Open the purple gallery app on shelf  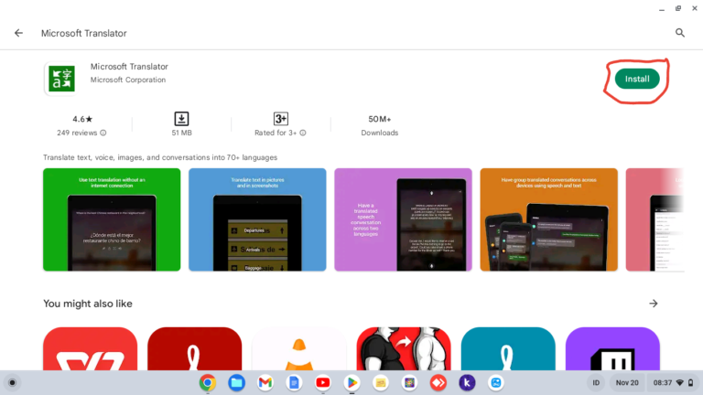click(409, 383)
